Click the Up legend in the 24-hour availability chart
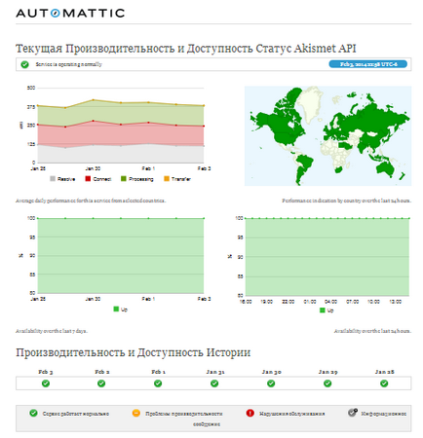Viewport: 423px width, 438px height. pos(327,310)
